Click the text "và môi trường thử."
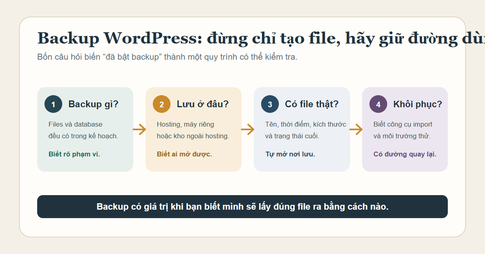Viewport: 485px width, 254px height. pyautogui.click(x=402, y=136)
